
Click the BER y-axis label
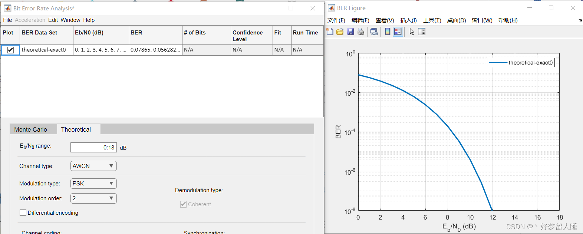(x=338, y=132)
